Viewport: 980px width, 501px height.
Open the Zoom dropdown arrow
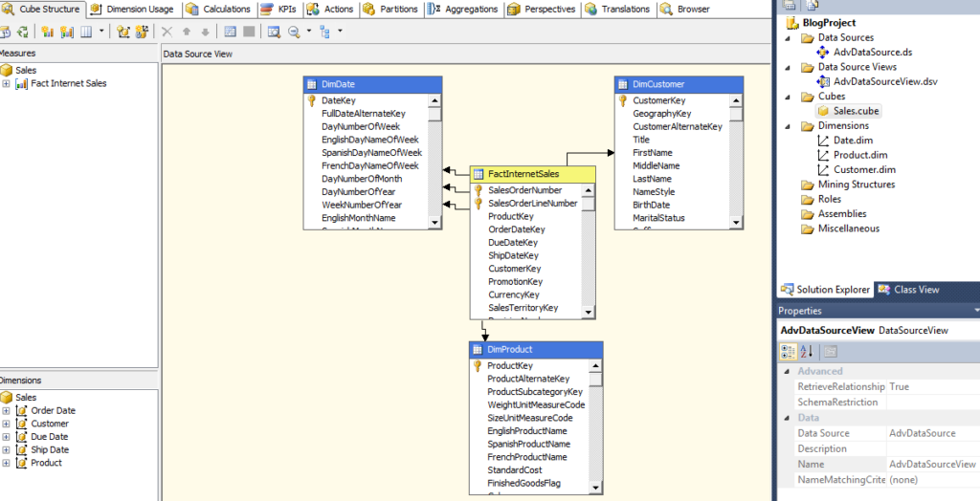click(308, 32)
